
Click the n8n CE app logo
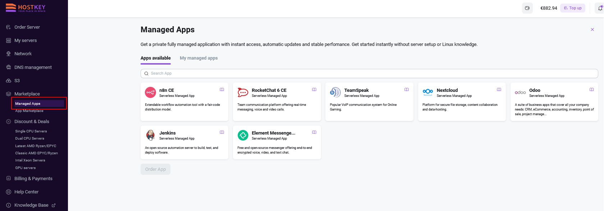point(150,92)
